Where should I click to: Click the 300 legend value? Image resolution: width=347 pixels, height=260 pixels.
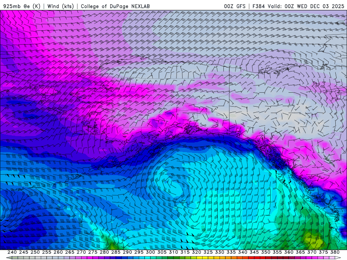[150, 252]
